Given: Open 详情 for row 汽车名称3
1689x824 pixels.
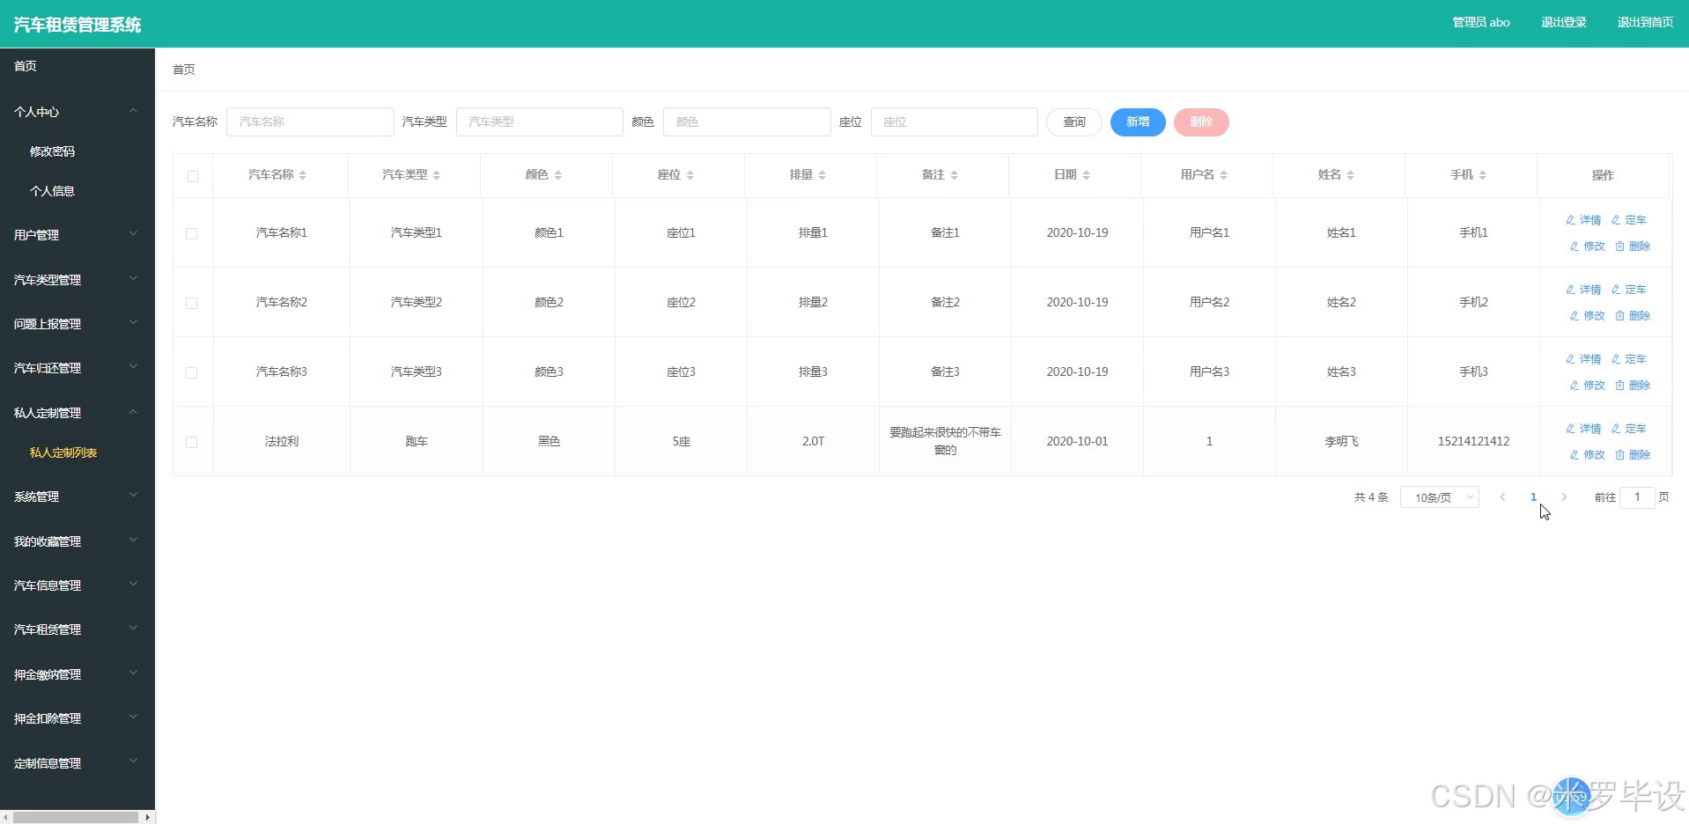Looking at the screenshot, I should click(1582, 359).
